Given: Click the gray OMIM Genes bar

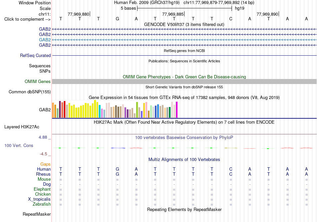Looking at the screenshot, I should tap(184, 82).
